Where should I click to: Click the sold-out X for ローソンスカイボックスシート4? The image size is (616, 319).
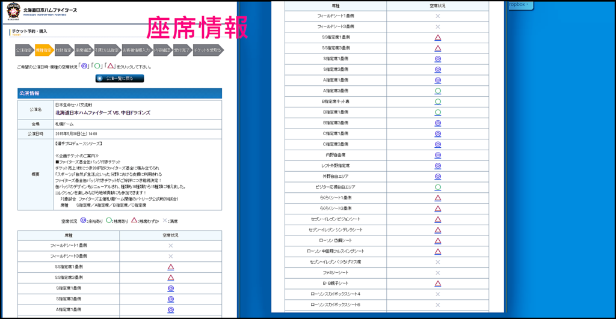[x=438, y=294]
